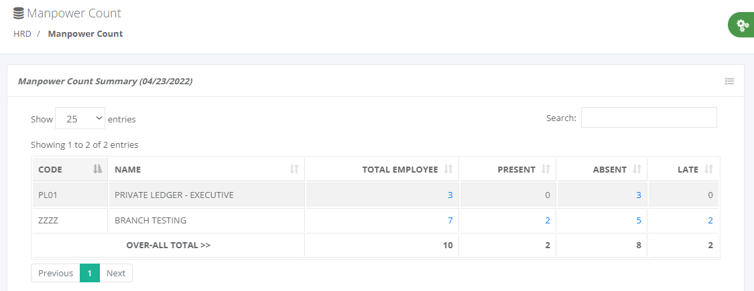Click the panel list menu icon

pyautogui.click(x=729, y=81)
